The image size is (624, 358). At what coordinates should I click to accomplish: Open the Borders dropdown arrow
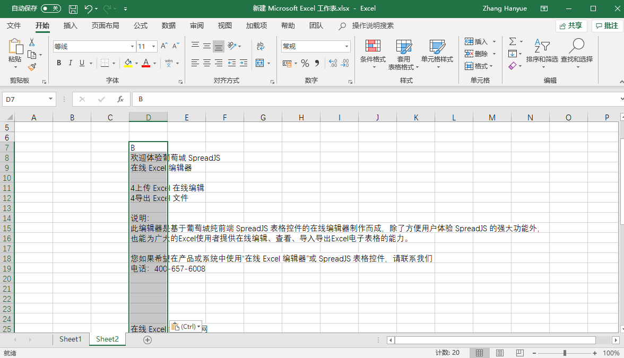pos(114,63)
